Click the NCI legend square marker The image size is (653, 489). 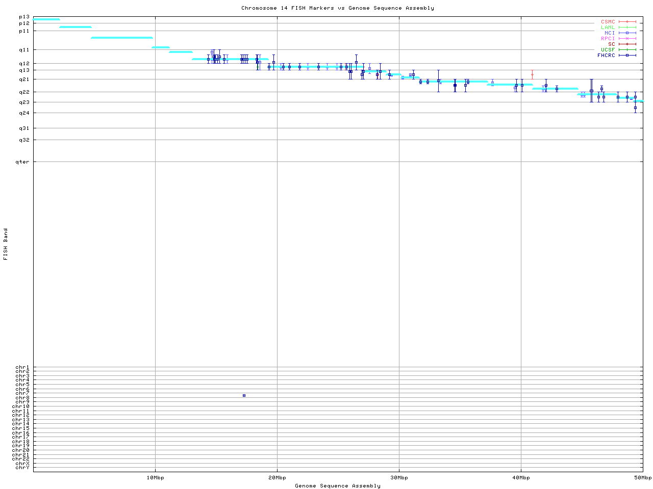click(627, 33)
